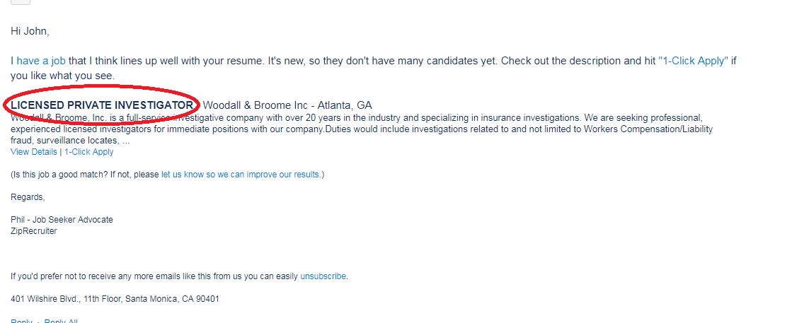Open the View Details link
Screen dimensions: 792x323
[34, 152]
